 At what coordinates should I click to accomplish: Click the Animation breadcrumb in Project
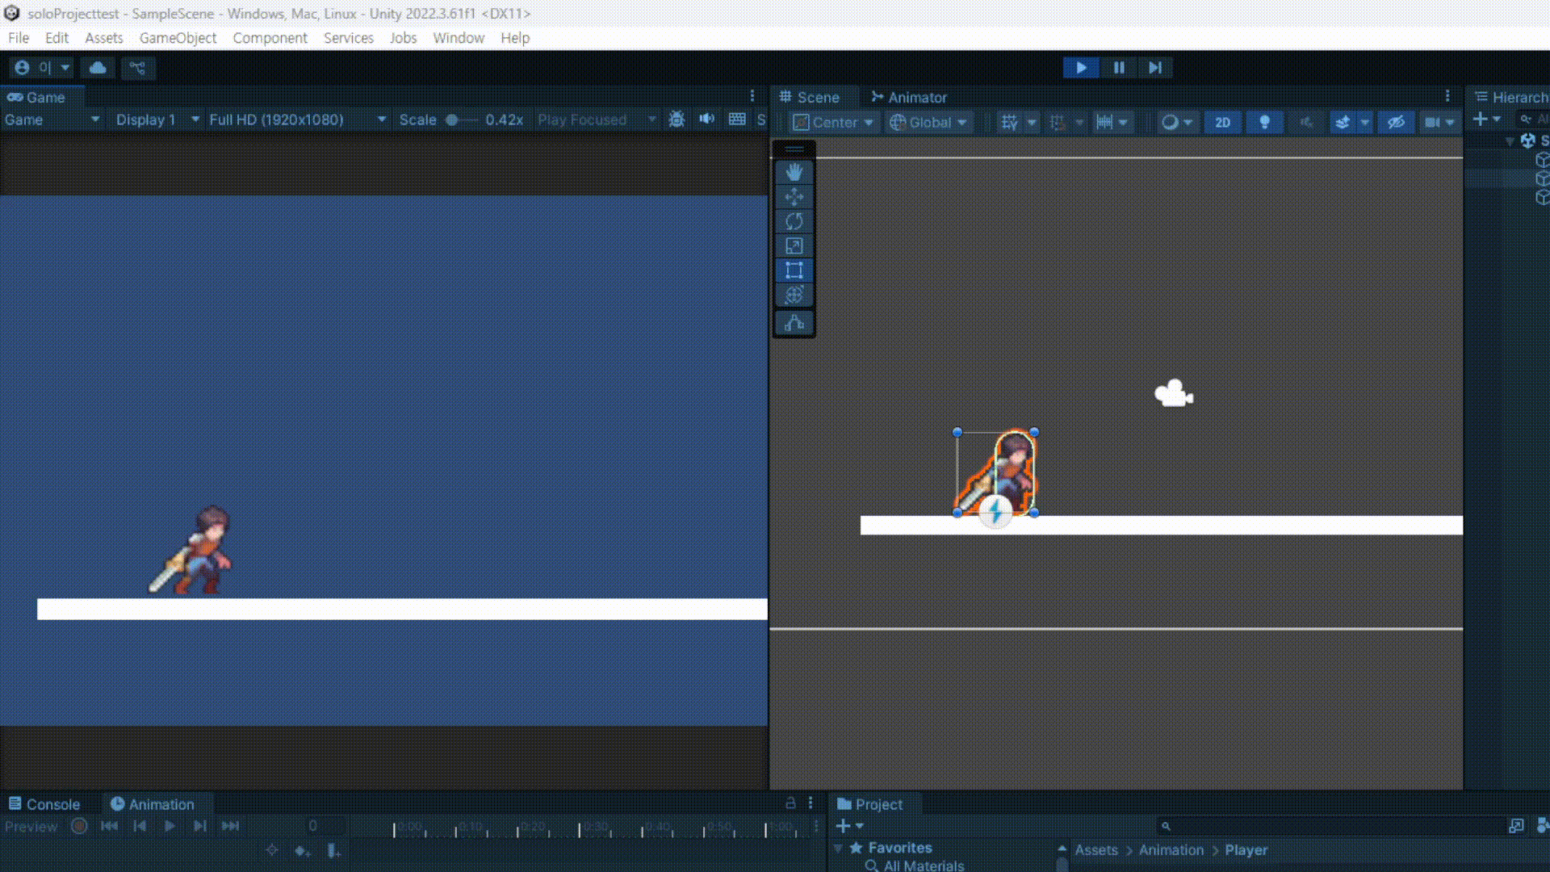coord(1171,850)
